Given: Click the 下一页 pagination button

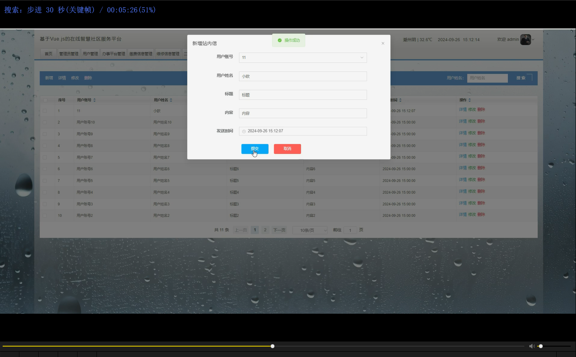Looking at the screenshot, I should click(280, 230).
